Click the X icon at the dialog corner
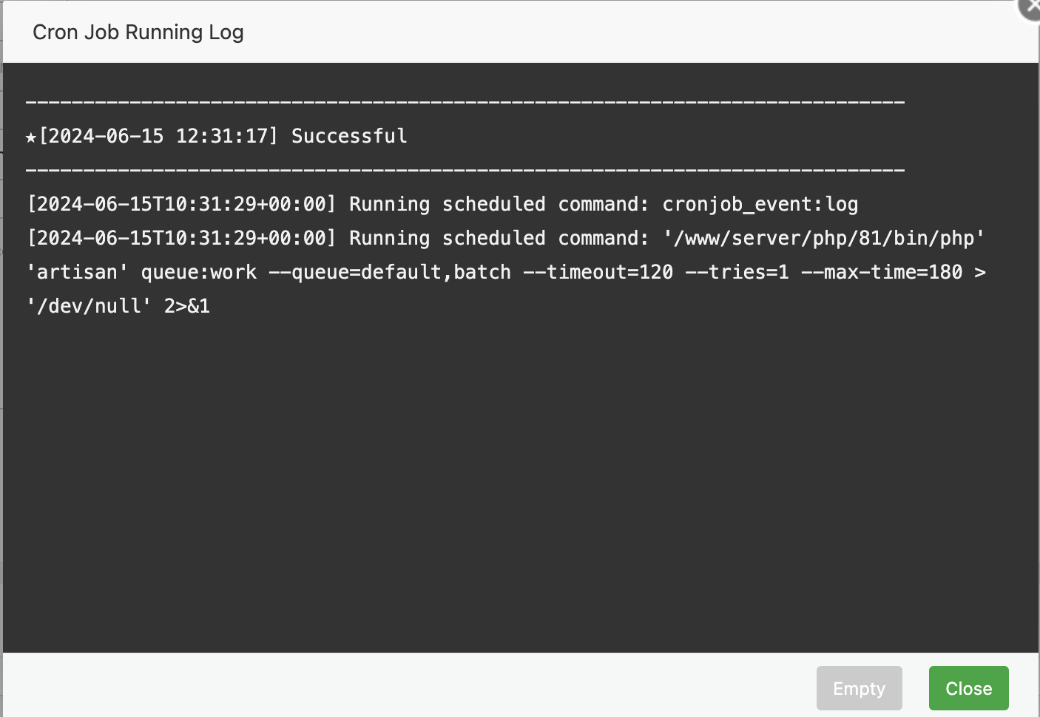1040x717 pixels. tap(1032, 7)
